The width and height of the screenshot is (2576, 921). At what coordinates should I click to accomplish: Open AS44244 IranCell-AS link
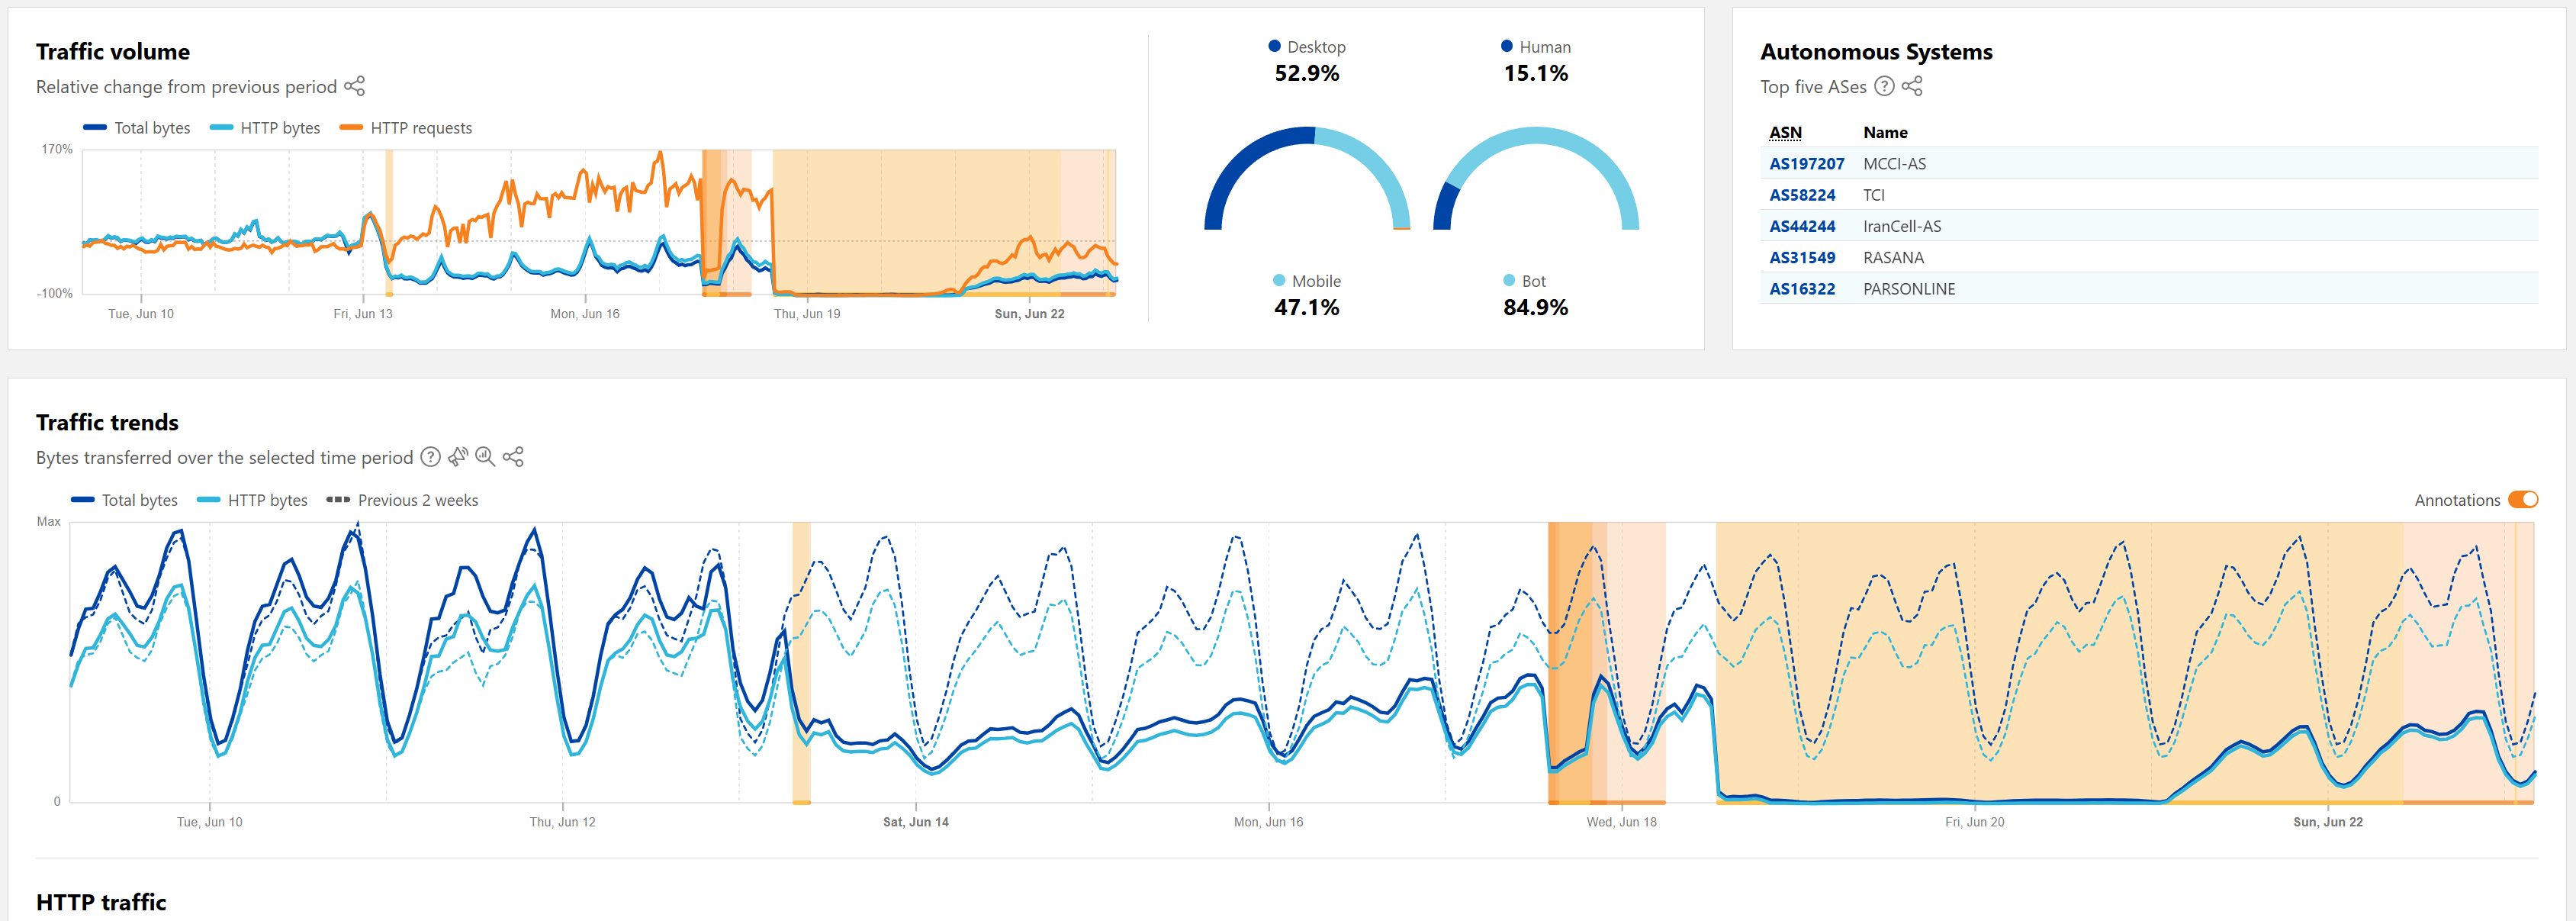point(1802,226)
